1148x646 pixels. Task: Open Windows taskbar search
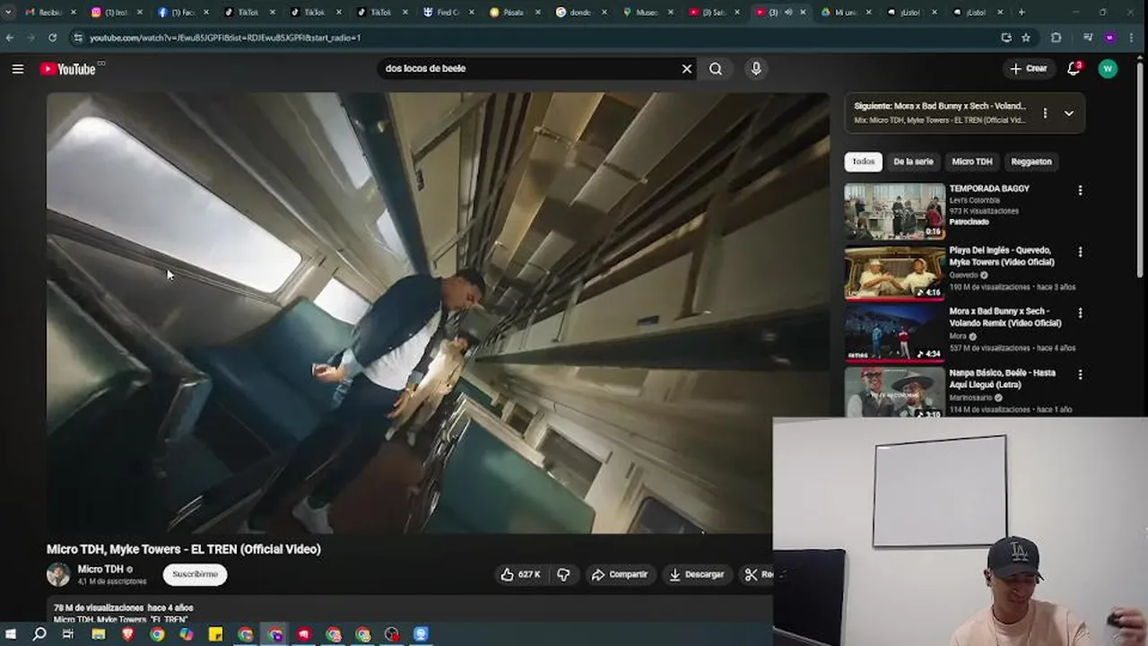click(39, 634)
